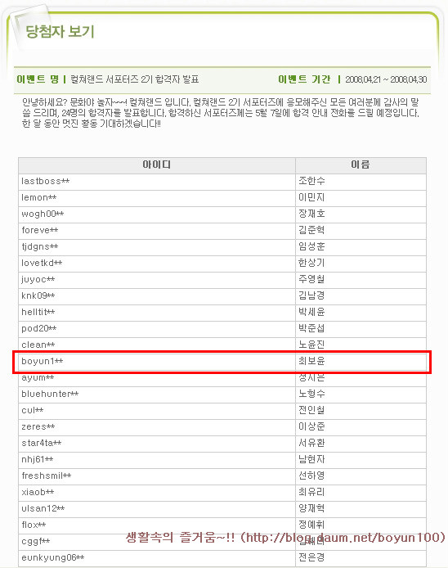Select the ID cell freshsmil**
448x568 pixels.
point(157,476)
